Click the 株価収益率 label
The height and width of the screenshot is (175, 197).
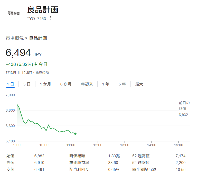(79, 163)
